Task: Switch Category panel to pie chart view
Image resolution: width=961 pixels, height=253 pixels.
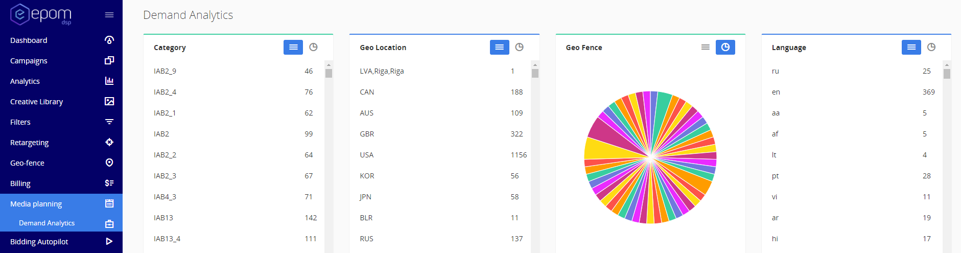Action: tap(313, 47)
